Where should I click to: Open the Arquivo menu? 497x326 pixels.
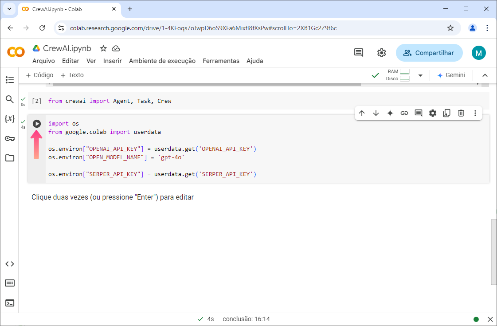coord(44,61)
